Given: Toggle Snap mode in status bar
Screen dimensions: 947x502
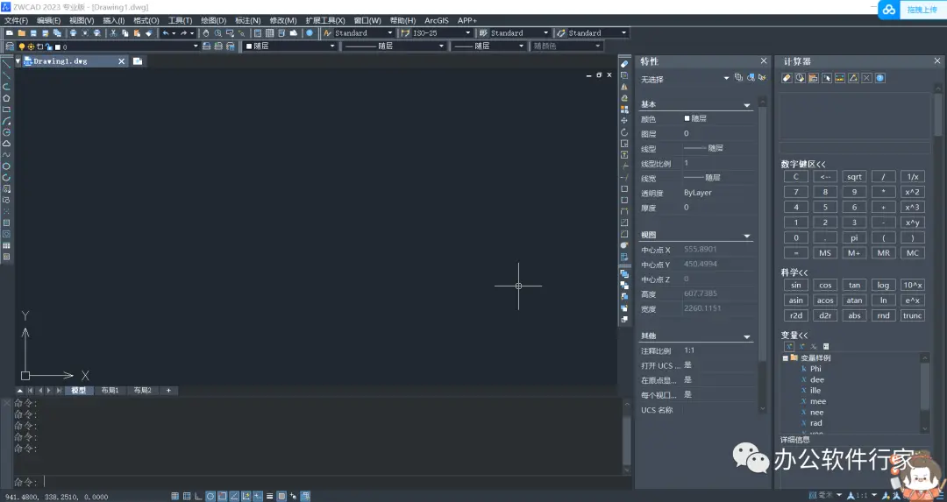Looking at the screenshot, I should pyautogui.click(x=174, y=496).
